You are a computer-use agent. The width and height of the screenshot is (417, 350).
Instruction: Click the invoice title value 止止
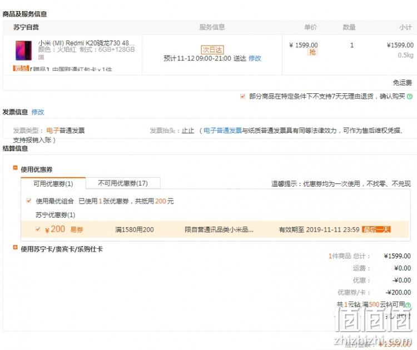[188, 131]
